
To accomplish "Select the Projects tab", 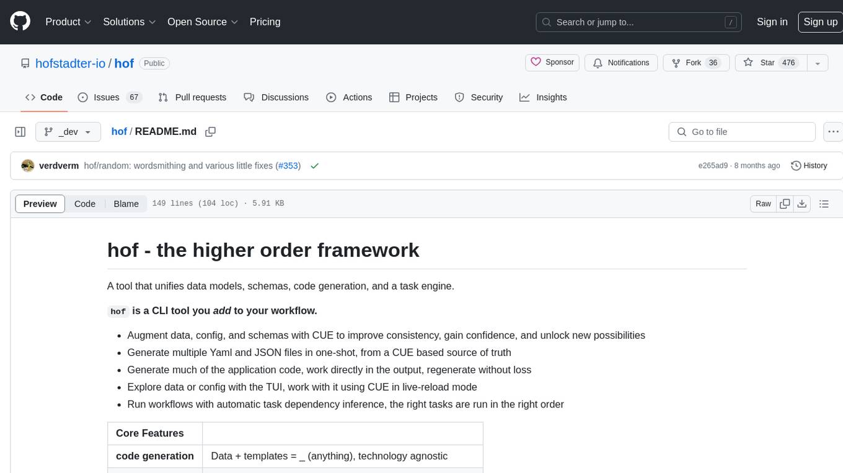I will coord(413,97).
